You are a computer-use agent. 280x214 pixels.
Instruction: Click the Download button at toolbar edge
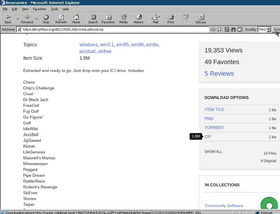[277, 29]
